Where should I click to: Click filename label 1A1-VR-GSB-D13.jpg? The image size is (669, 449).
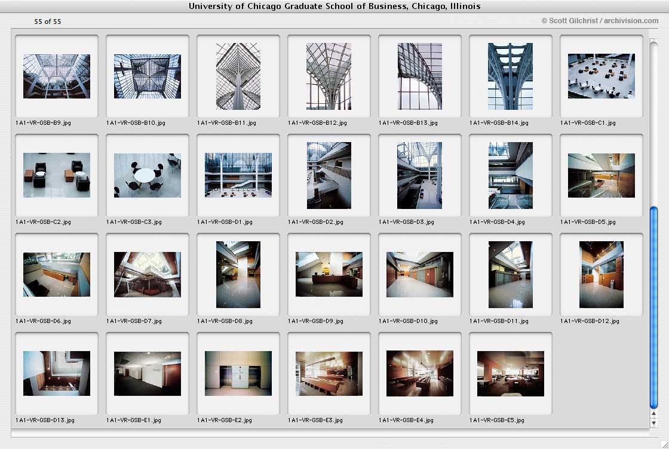tap(45, 420)
